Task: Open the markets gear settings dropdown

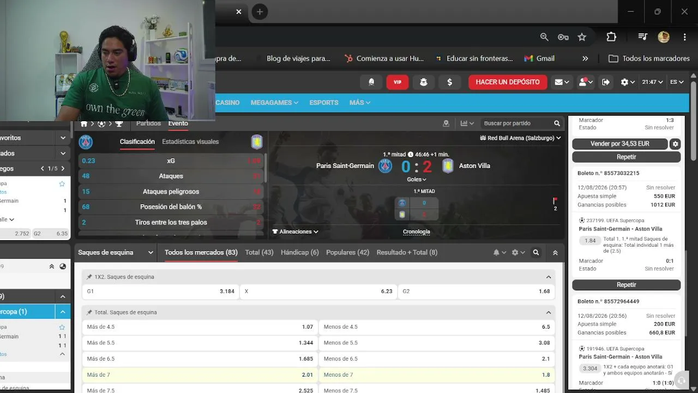Action: 518,253
